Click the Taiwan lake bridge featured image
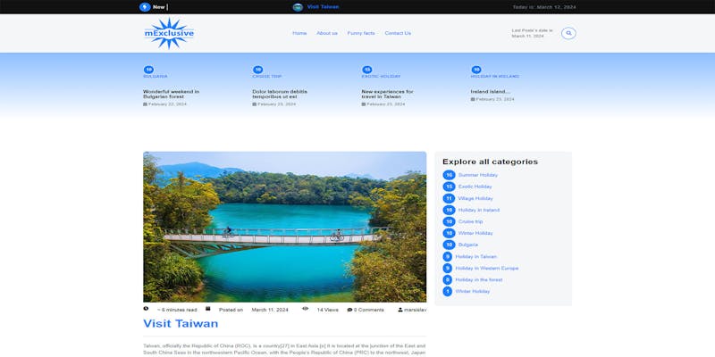The image size is (715, 357). [x=285, y=227]
